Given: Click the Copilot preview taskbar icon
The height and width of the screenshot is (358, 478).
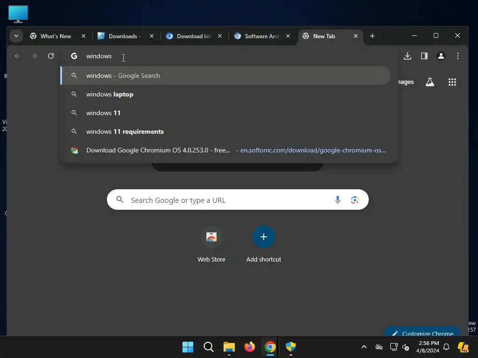Looking at the screenshot, I should coord(463,347).
